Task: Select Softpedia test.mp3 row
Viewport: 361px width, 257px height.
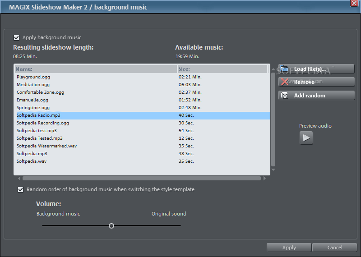Action: [x=143, y=130]
